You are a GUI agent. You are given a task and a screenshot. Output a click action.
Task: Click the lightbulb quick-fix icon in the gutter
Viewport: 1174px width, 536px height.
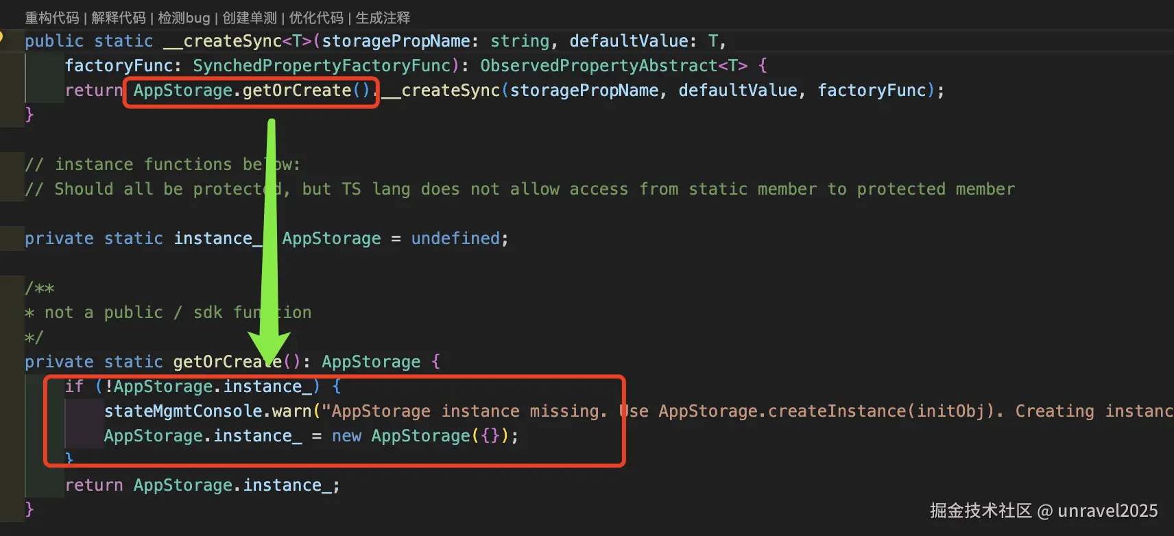2,36
